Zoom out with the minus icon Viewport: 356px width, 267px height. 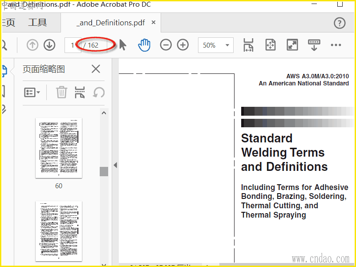click(166, 45)
